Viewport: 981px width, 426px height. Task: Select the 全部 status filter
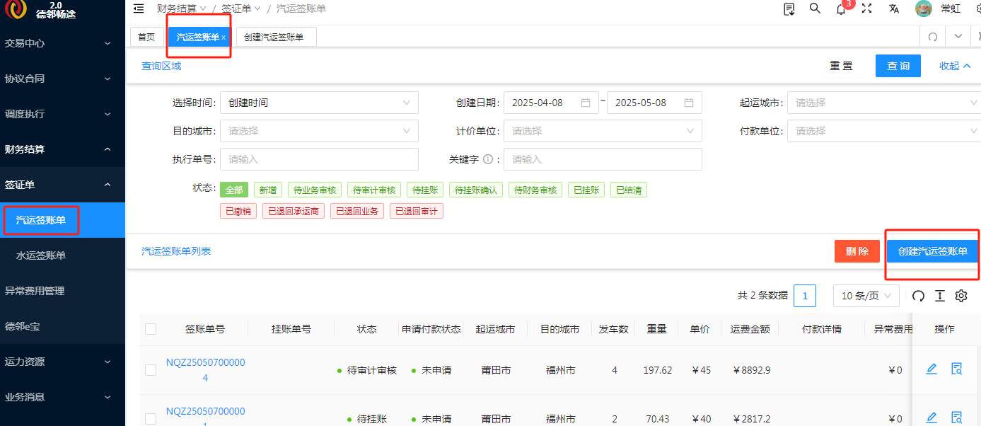coord(234,190)
